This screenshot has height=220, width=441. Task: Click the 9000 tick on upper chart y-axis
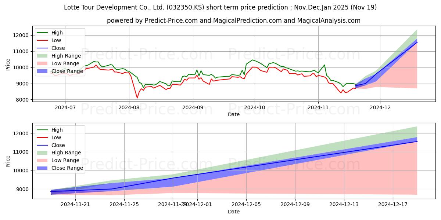(x=22, y=84)
